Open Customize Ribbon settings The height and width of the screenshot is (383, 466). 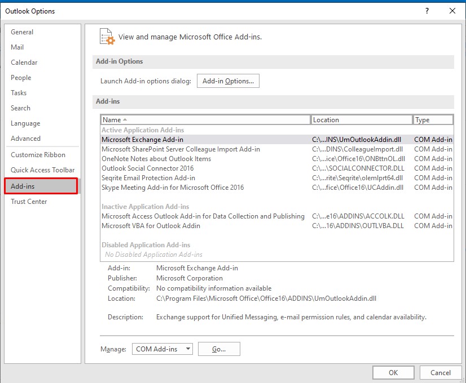(38, 155)
